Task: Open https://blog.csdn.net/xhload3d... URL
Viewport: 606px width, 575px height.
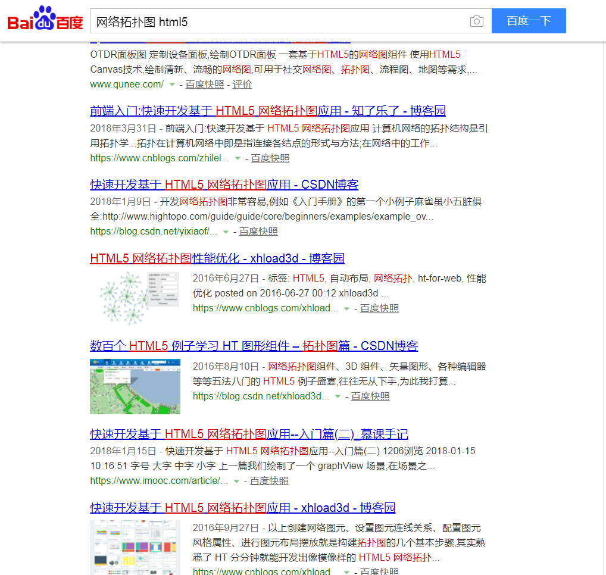Action: tap(261, 396)
